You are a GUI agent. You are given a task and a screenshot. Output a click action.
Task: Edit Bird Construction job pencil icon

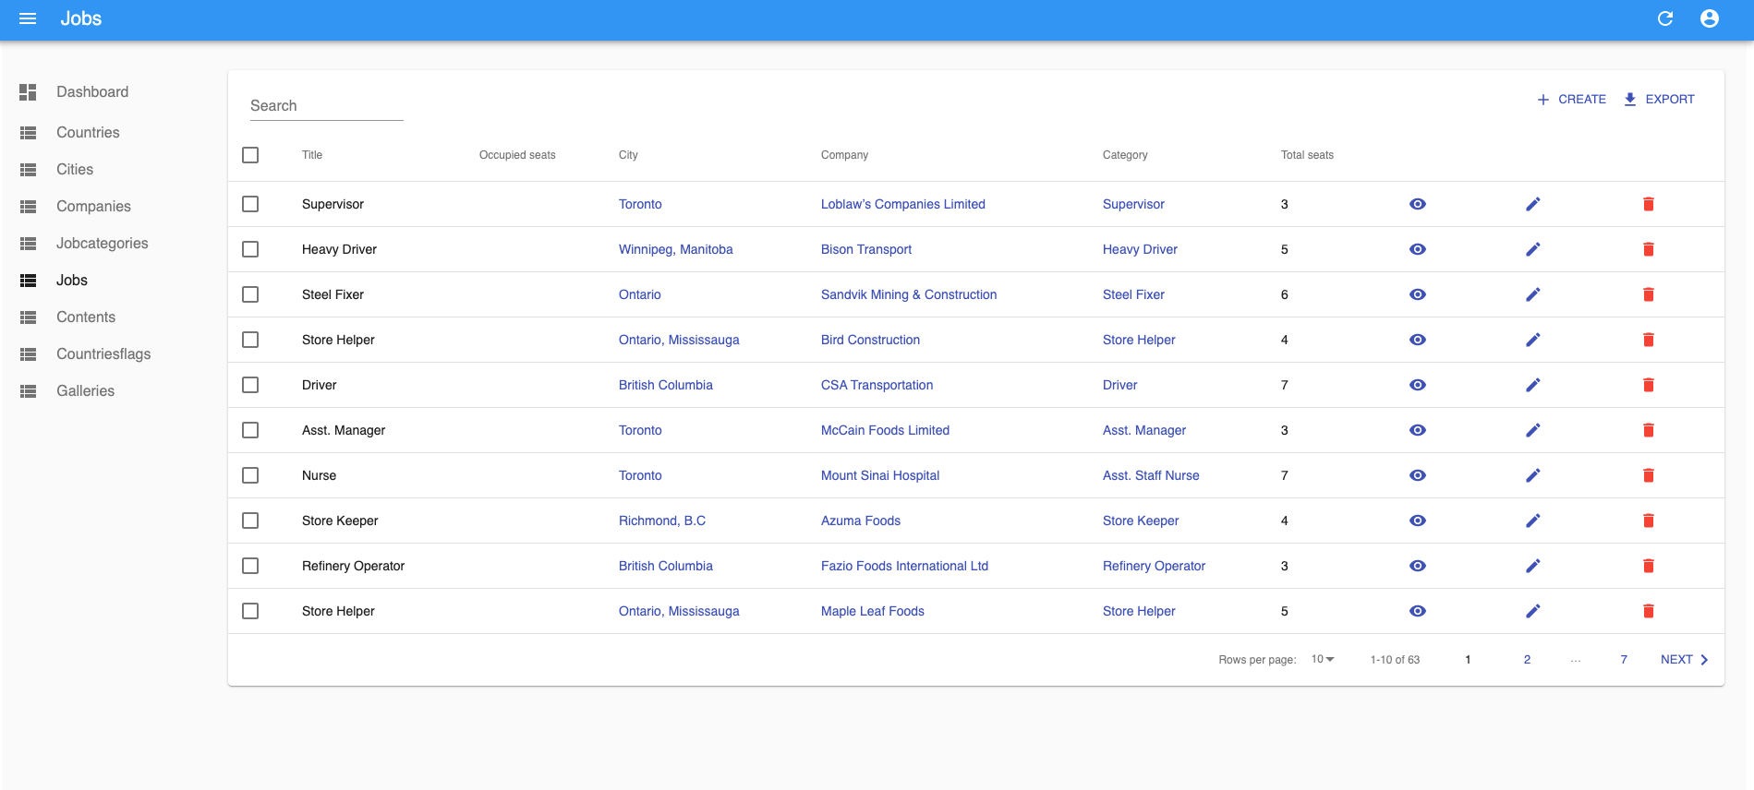tap(1533, 340)
